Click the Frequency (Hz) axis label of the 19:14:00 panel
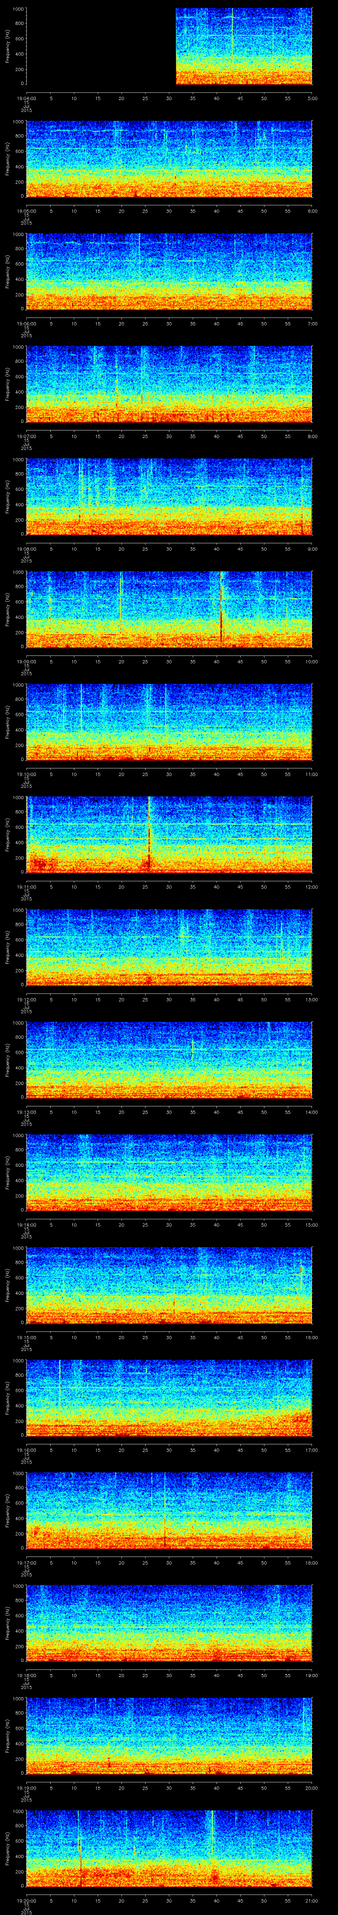This screenshot has height=1915, width=338. pos(8,1172)
